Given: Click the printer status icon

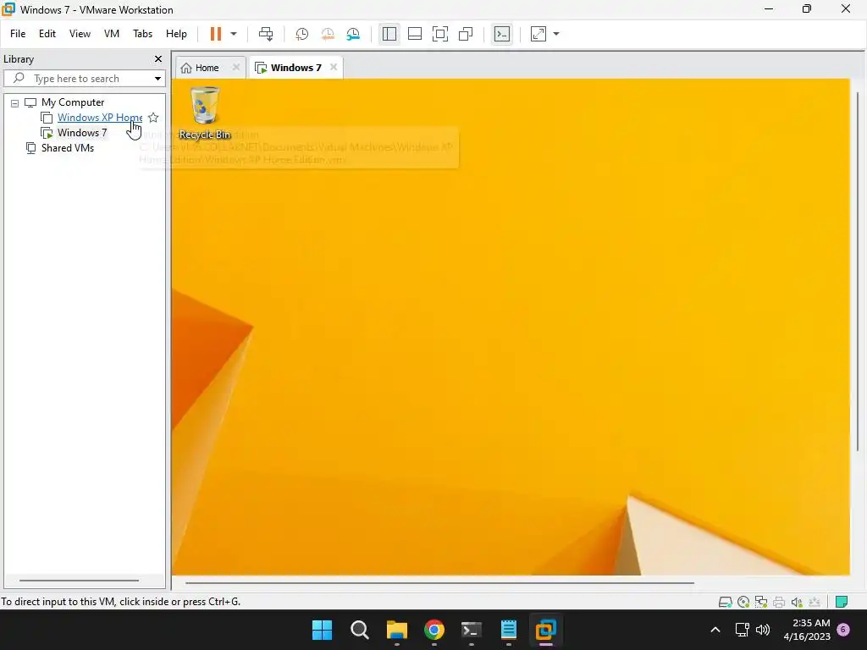Looking at the screenshot, I should 779,602.
